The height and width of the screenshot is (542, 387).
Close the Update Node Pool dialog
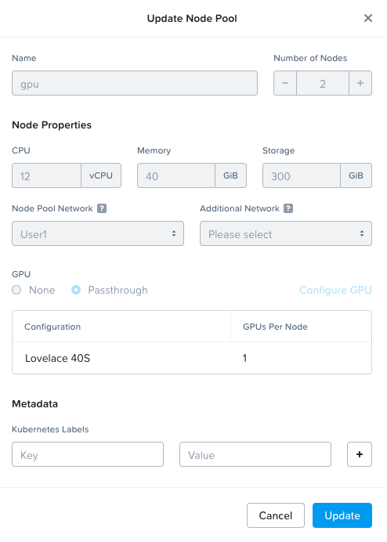click(x=368, y=18)
